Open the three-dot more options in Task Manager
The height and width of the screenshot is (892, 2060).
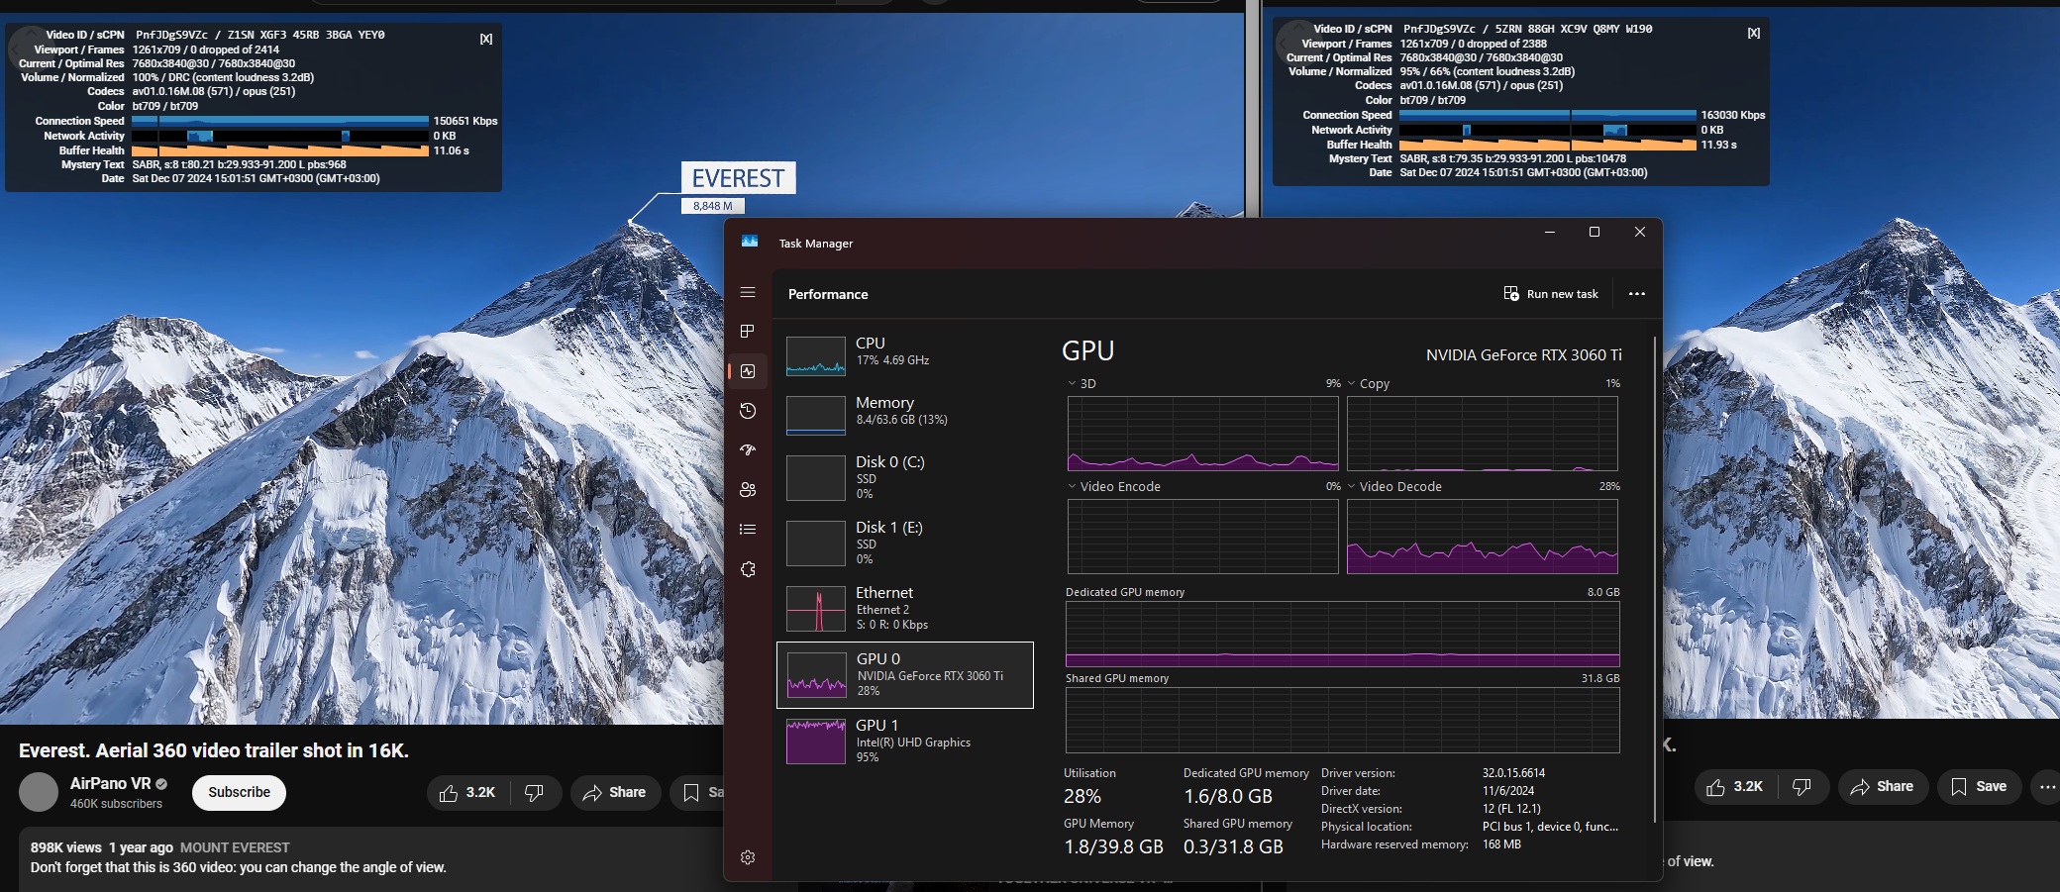(1637, 294)
